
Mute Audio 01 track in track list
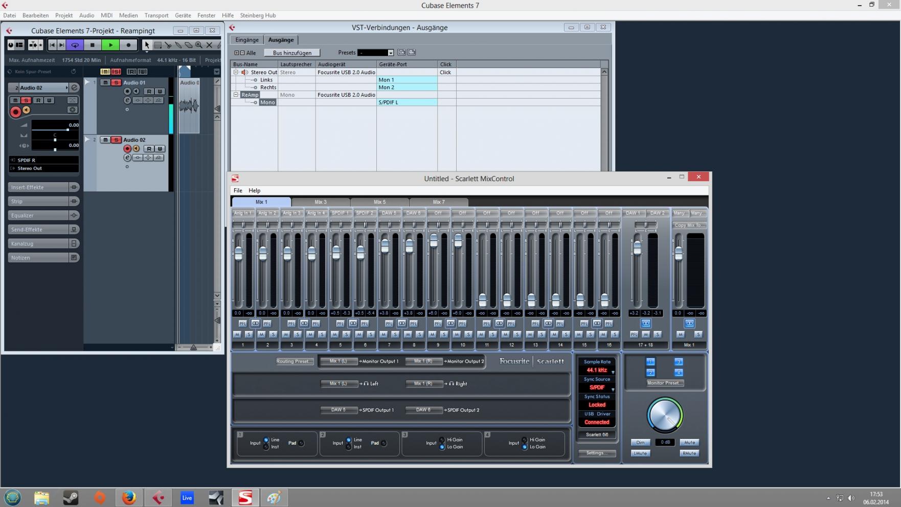tap(105, 82)
